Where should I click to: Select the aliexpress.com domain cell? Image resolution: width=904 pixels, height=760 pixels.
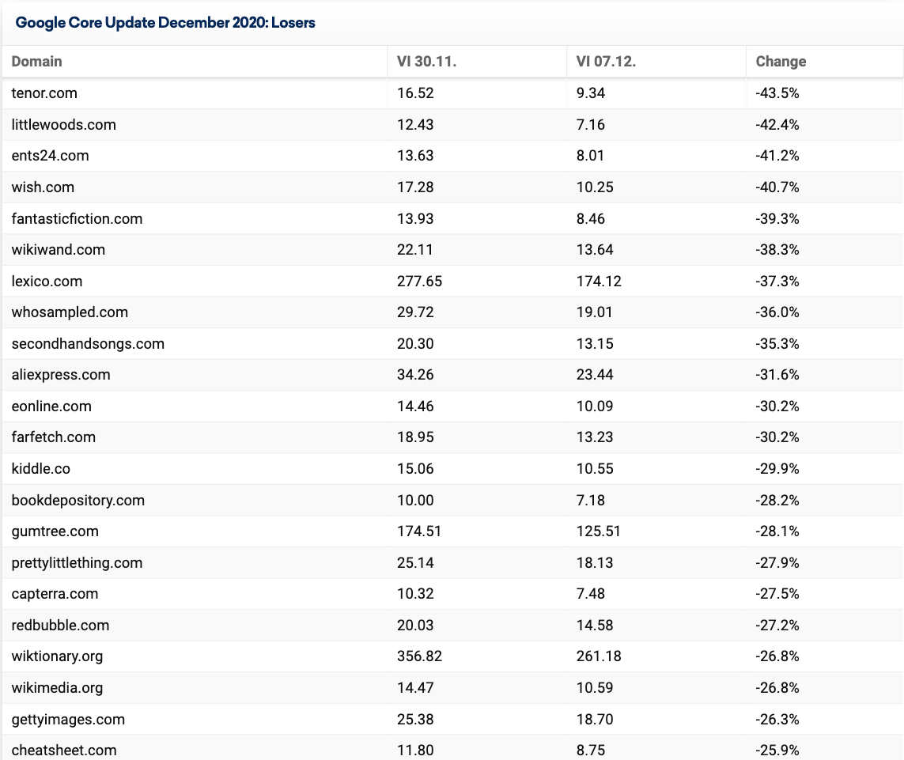(x=61, y=374)
